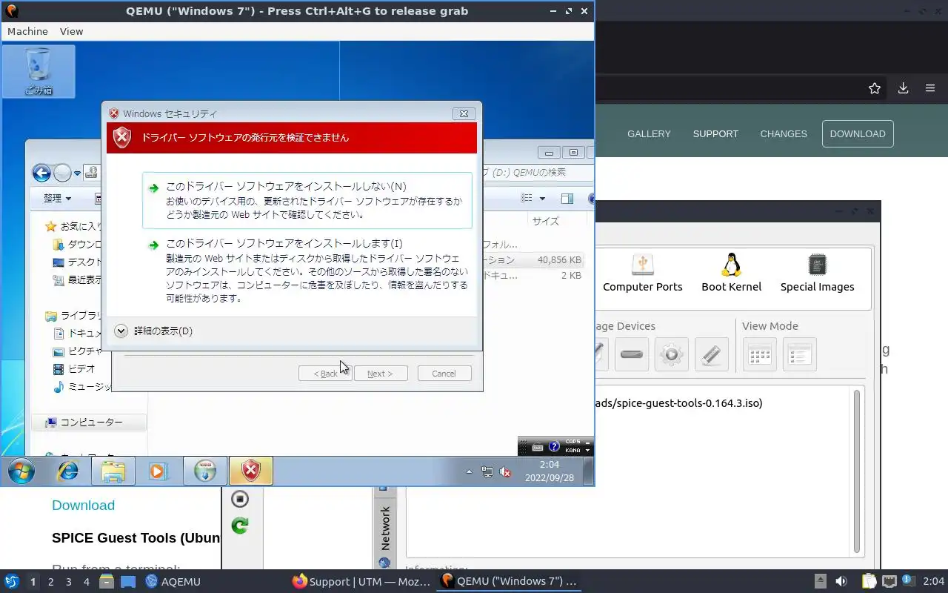Select the Windows Security shield taskbar item
This screenshot has height=593, width=948.
click(x=251, y=471)
